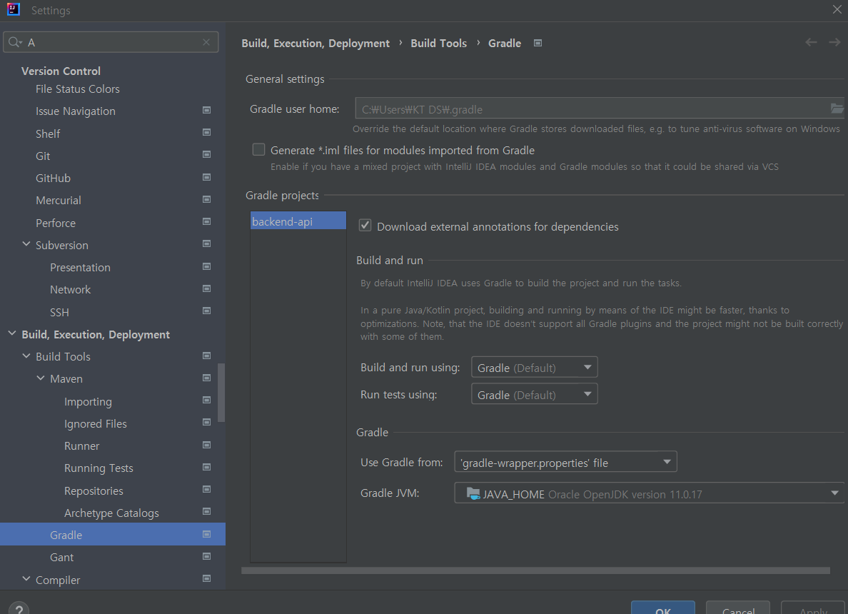Open the Build and run using dropdown
This screenshot has height=614, width=848.
[x=535, y=367]
